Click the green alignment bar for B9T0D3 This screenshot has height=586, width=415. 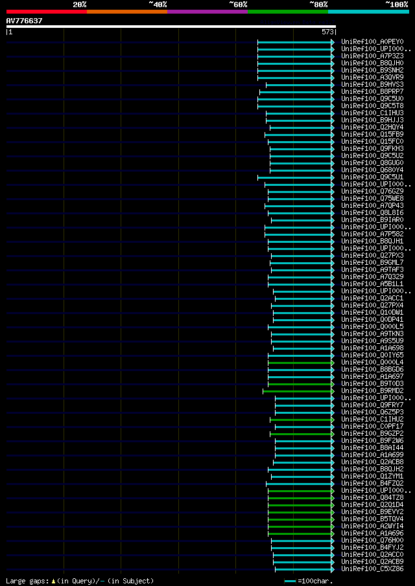click(300, 384)
